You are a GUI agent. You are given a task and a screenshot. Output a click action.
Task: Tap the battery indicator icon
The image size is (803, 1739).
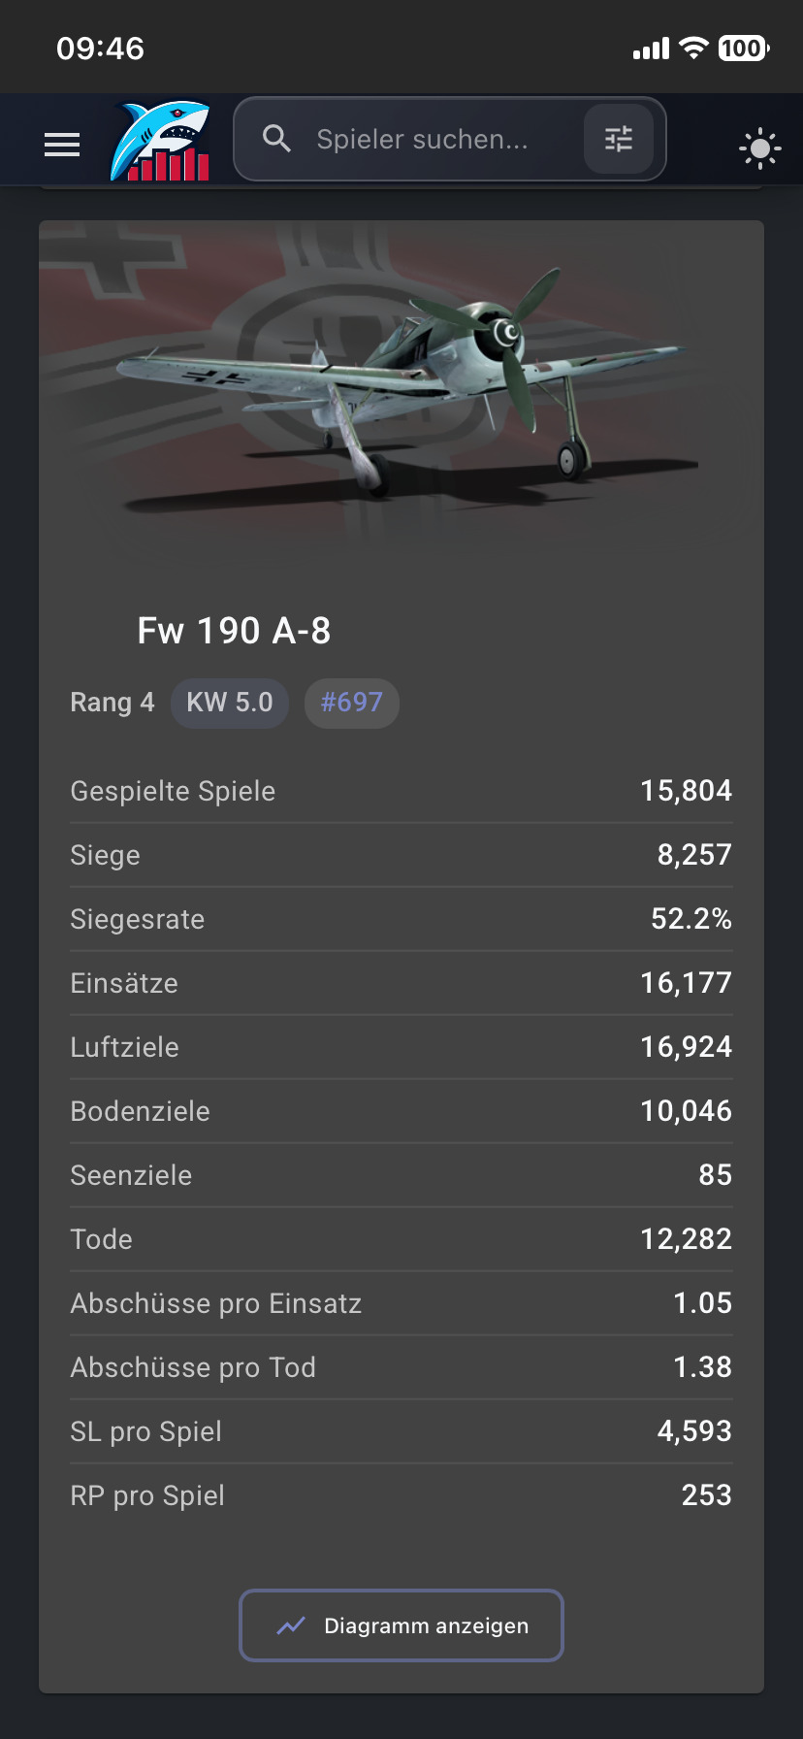[x=743, y=48]
